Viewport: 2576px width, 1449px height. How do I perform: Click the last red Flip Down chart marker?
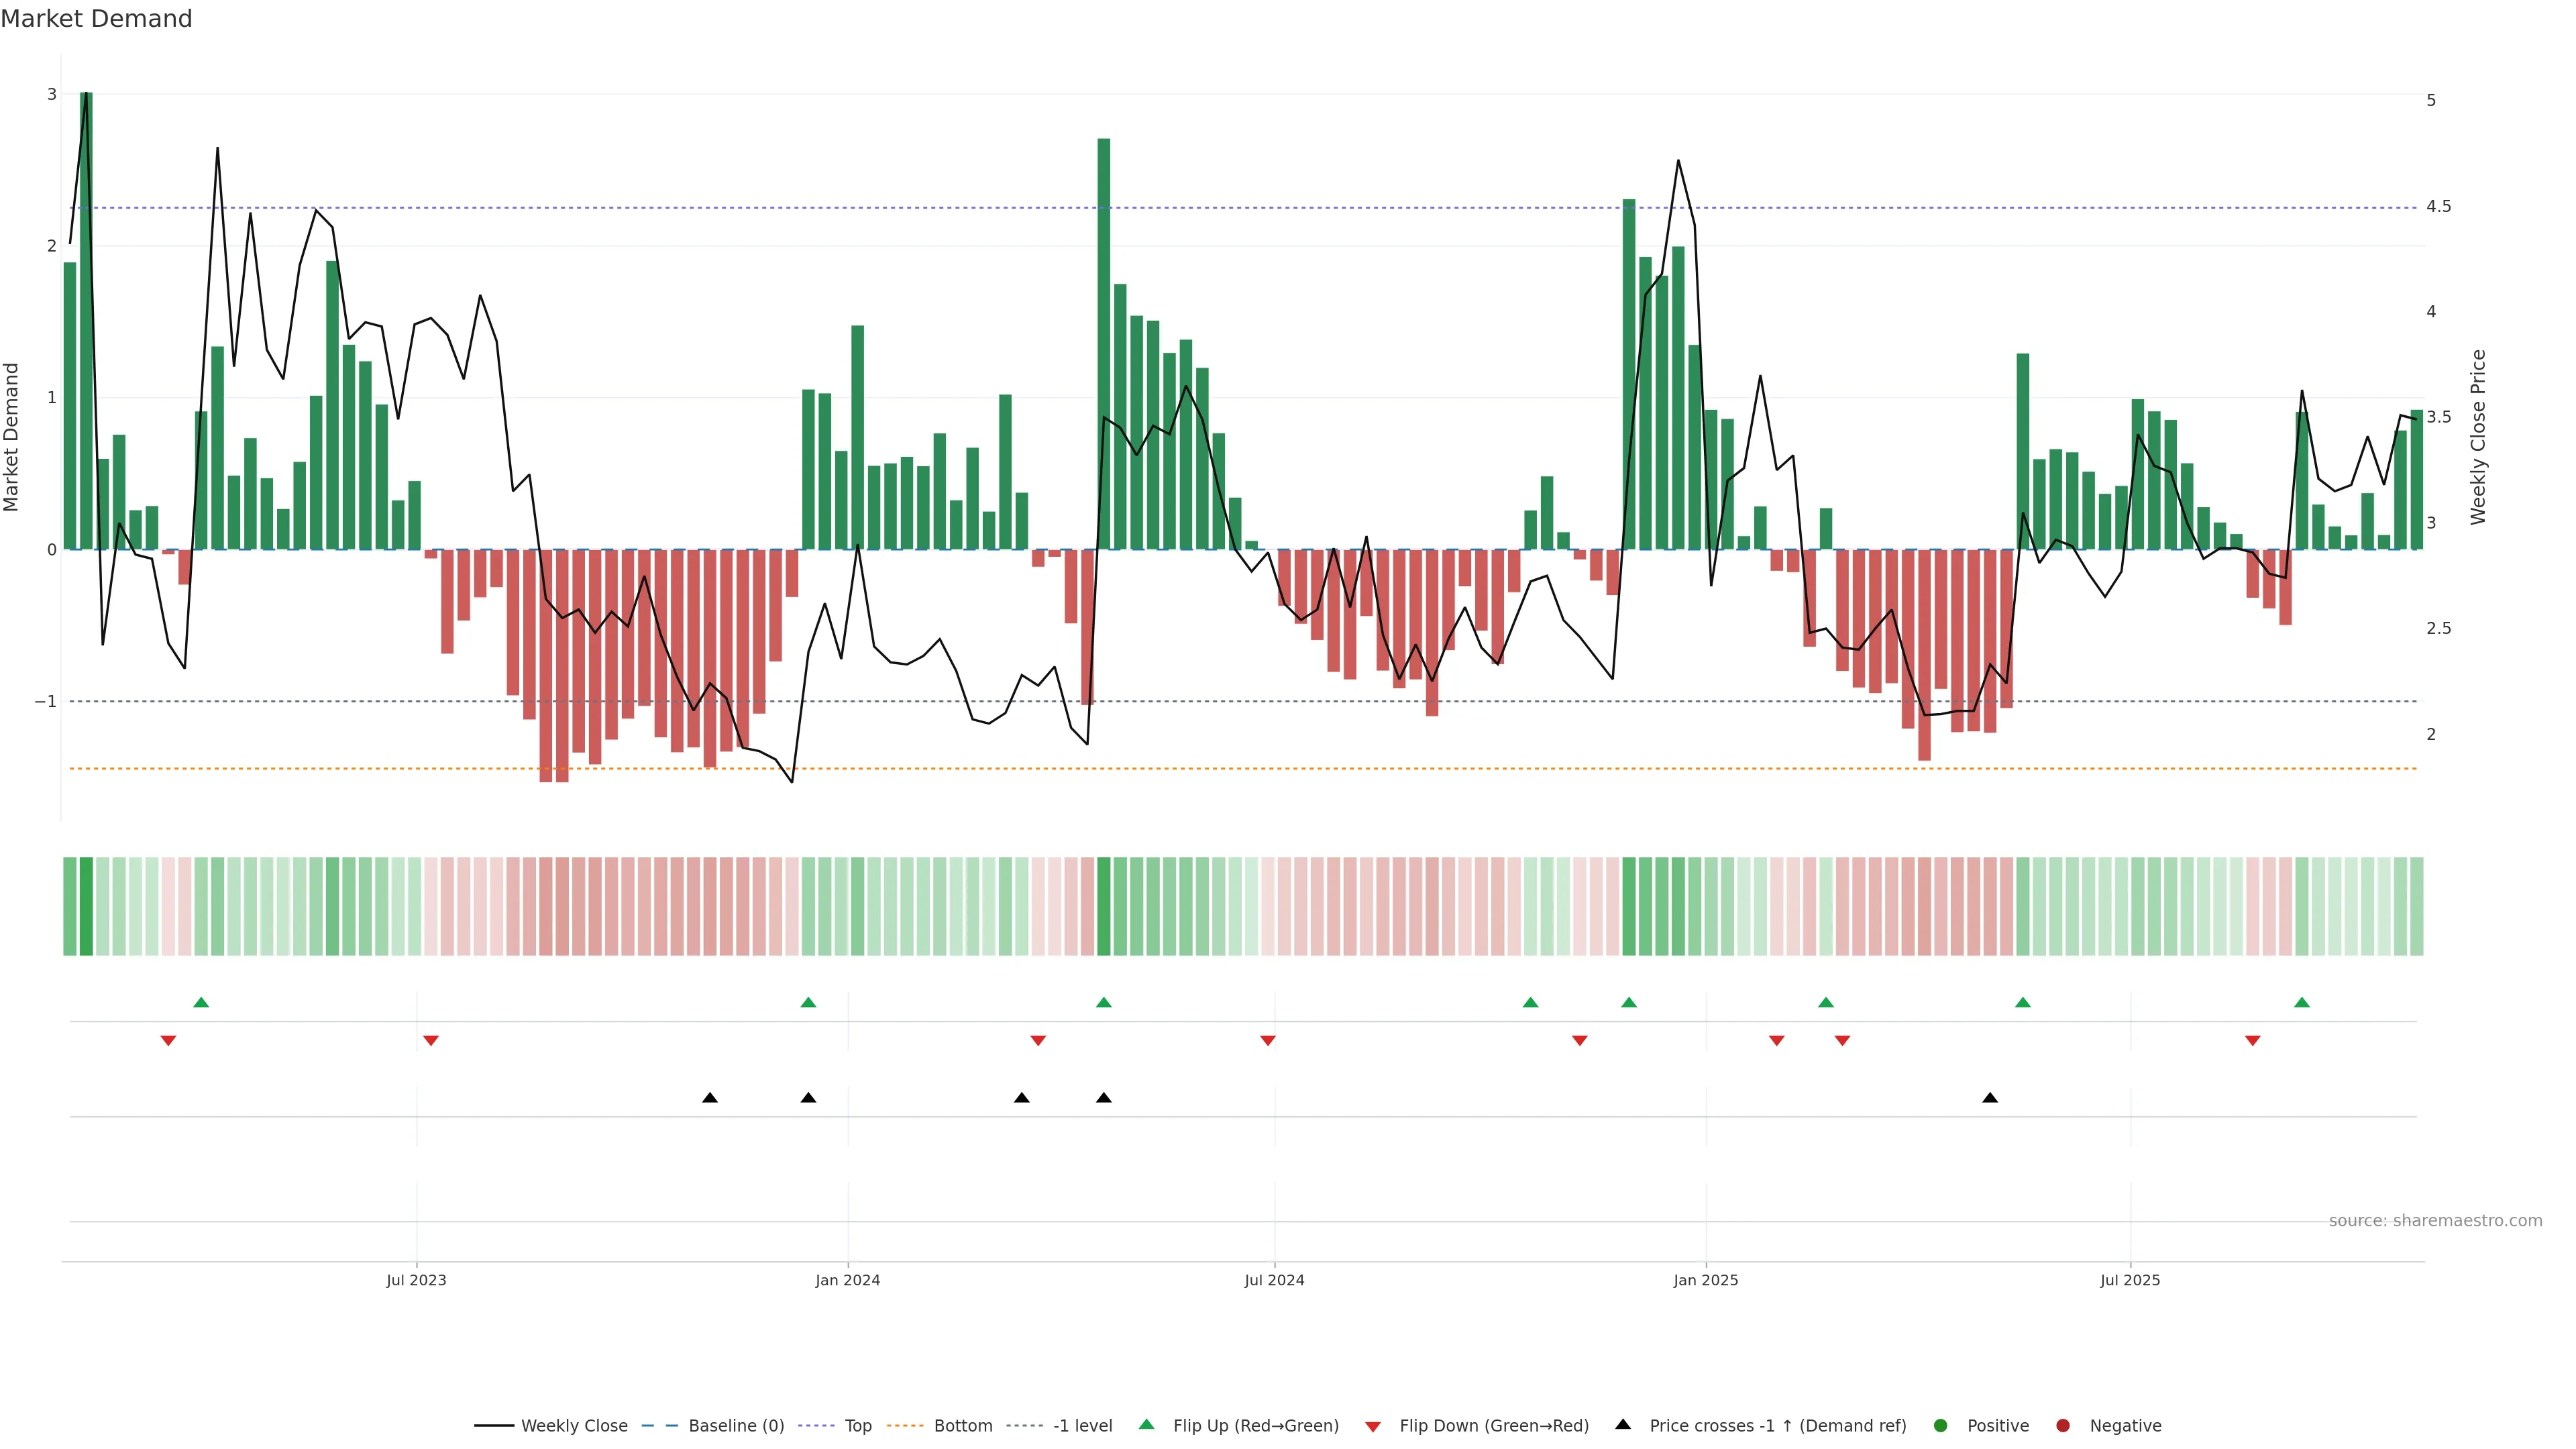[2253, 1041]
